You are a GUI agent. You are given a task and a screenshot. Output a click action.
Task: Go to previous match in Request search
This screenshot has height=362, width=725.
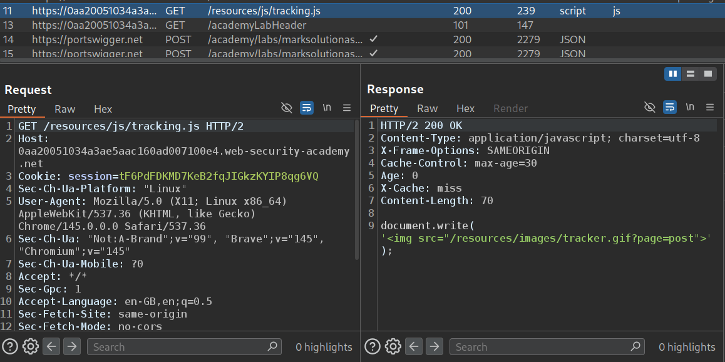[x=51, y=346]
